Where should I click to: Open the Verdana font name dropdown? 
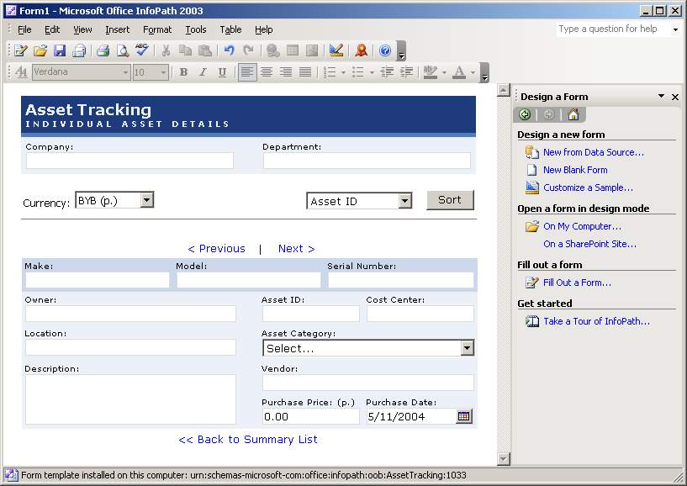click(x=126, y=71)
